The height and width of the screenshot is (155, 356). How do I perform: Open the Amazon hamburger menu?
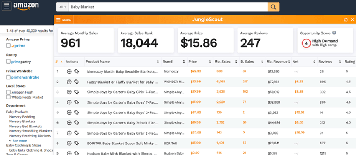6,6
